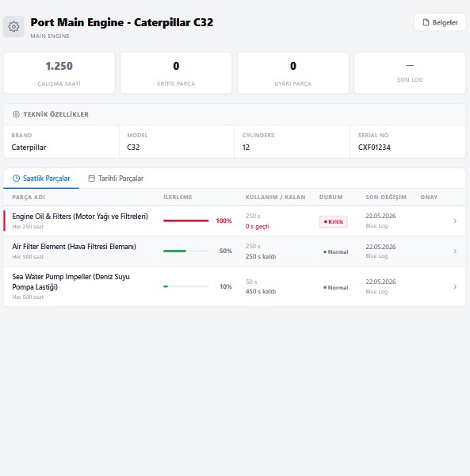This screenshot has height=476, width=470.
Task: Click the gear icon next to Teknik Özellikler
Action: pos(16,114)
